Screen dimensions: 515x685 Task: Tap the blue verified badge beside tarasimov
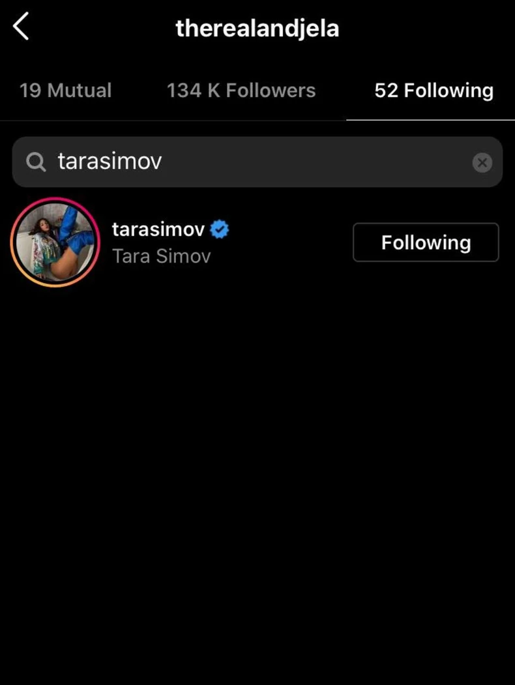pyautogui.click(x=219, y=229)
